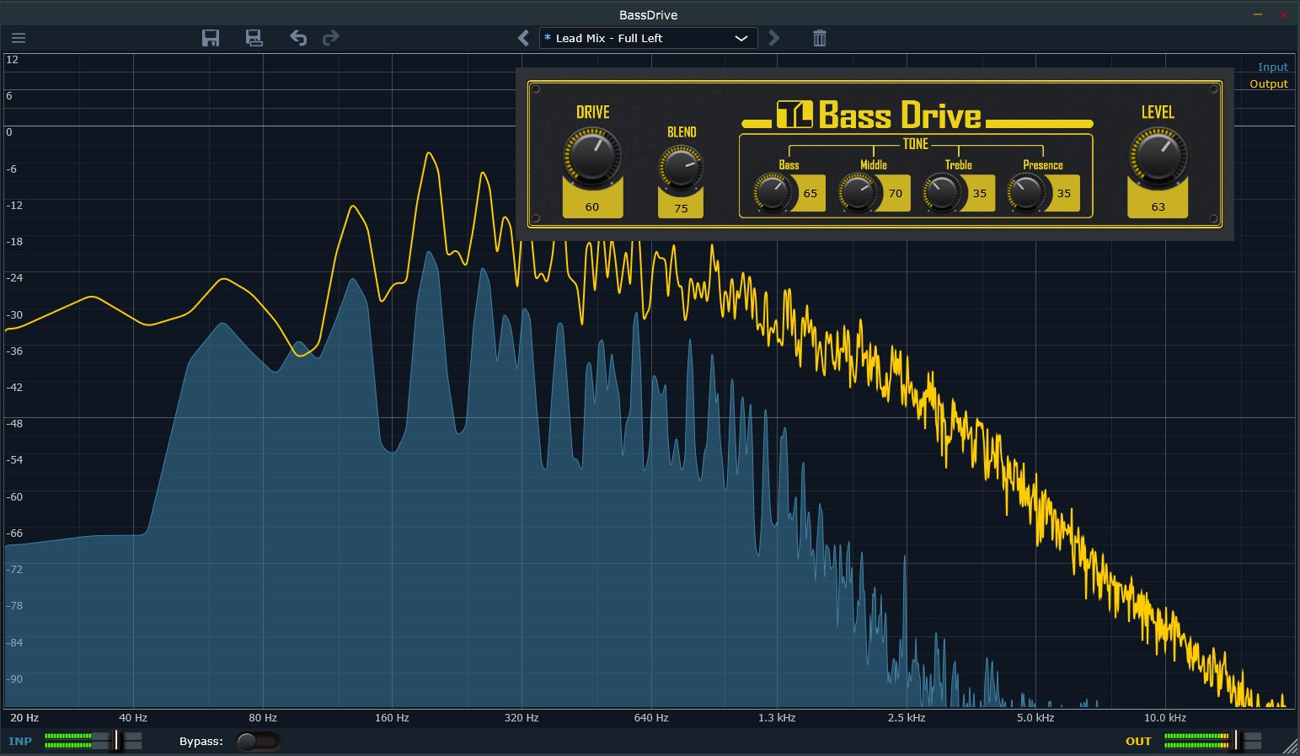Click the Presence tone knob
Viewport: 1300px width, 756px height.
[1027, 193]
